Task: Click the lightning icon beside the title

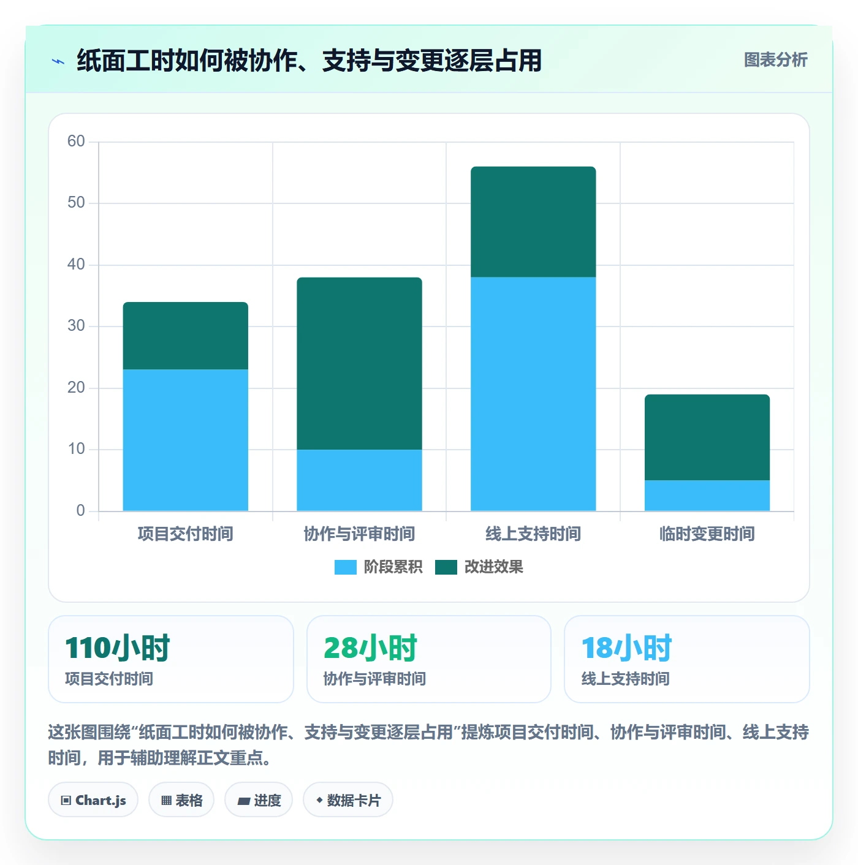Action: 58,61
